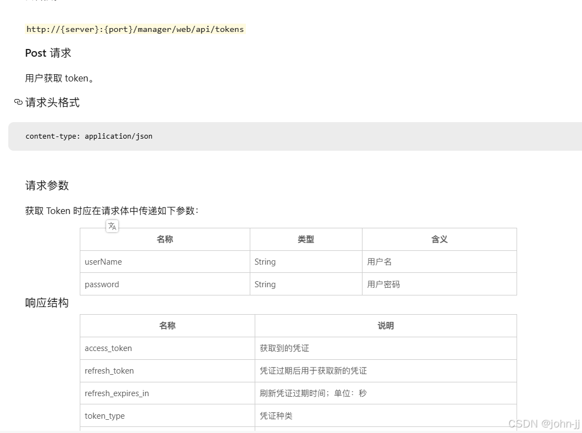Click the anchor link icon beside 请求头格式

(18, 102)
